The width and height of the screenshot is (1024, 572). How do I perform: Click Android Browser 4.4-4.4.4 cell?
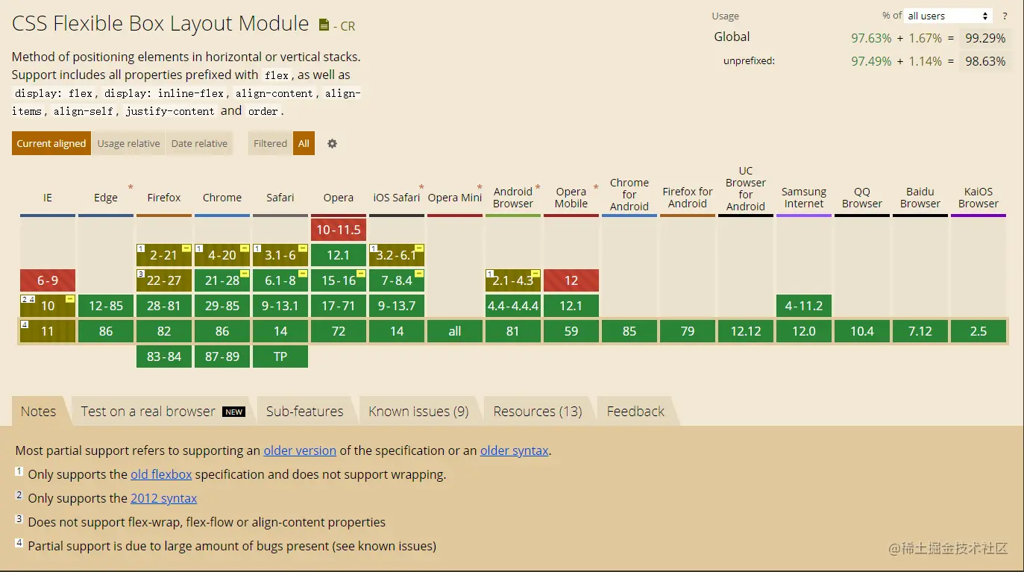[x=513, y=306]
